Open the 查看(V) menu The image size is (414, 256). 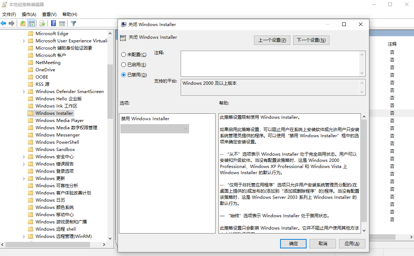[49, 14]
